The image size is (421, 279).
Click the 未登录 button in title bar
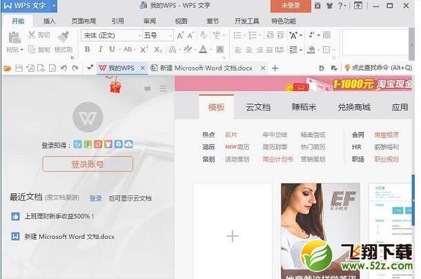291,6
